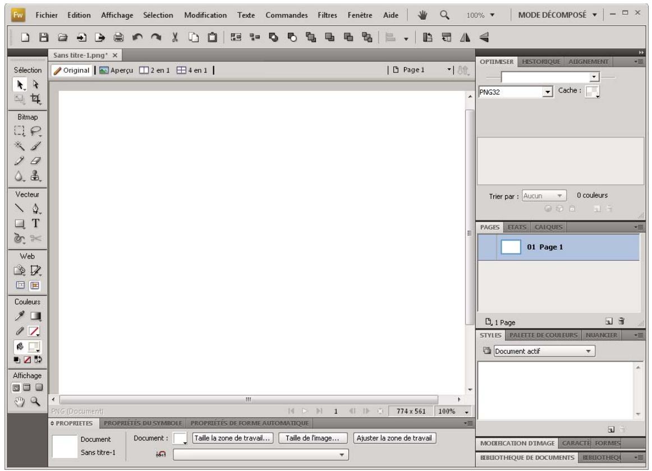
Task: Click the Cache matte color swatch
Action: tap(592, 91)
